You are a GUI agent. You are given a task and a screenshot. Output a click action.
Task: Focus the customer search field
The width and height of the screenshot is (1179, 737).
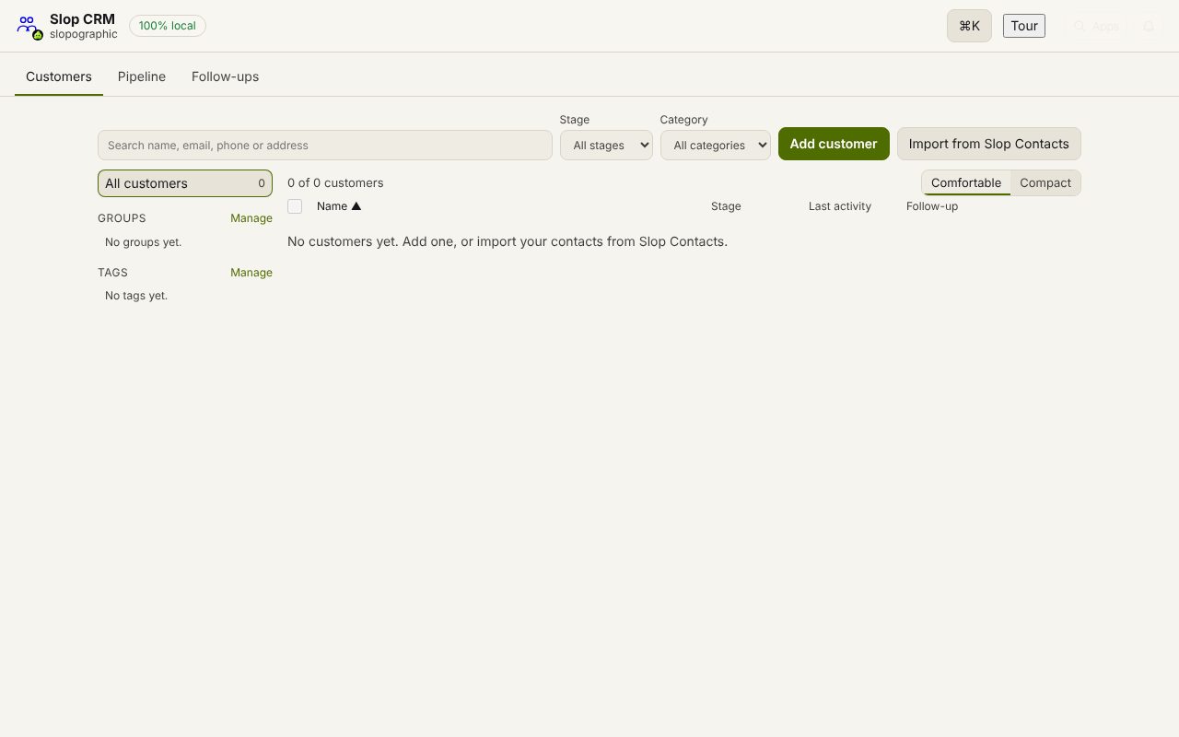[x=325, y=145]
